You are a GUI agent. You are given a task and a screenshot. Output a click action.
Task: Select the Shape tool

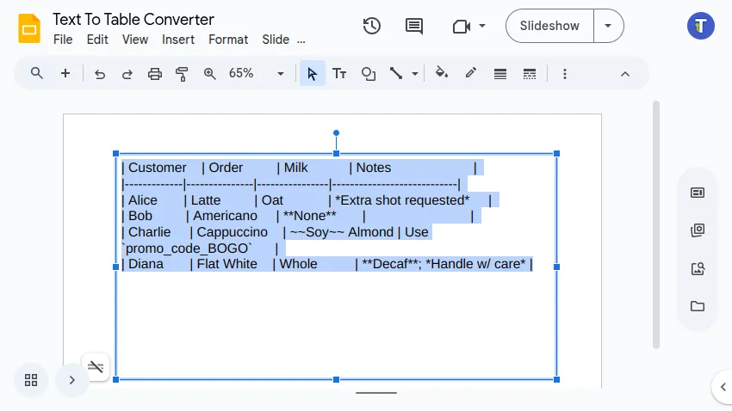pyautogui.click(x=369, y=74)
